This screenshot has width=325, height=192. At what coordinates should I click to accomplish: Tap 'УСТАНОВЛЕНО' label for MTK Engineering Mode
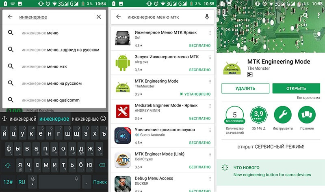[195, 94]
